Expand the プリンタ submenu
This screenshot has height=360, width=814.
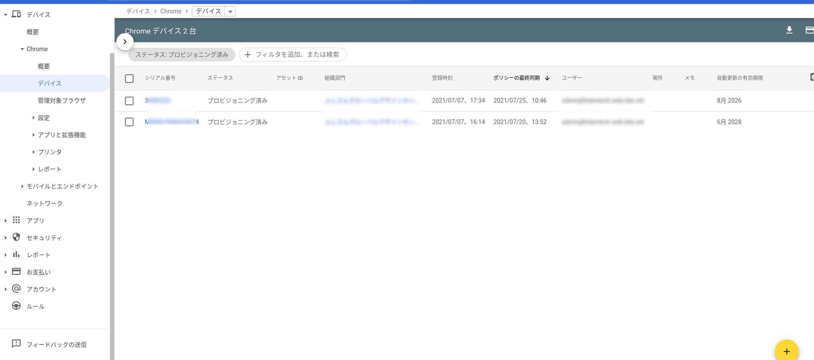click(x=33, y=152)
